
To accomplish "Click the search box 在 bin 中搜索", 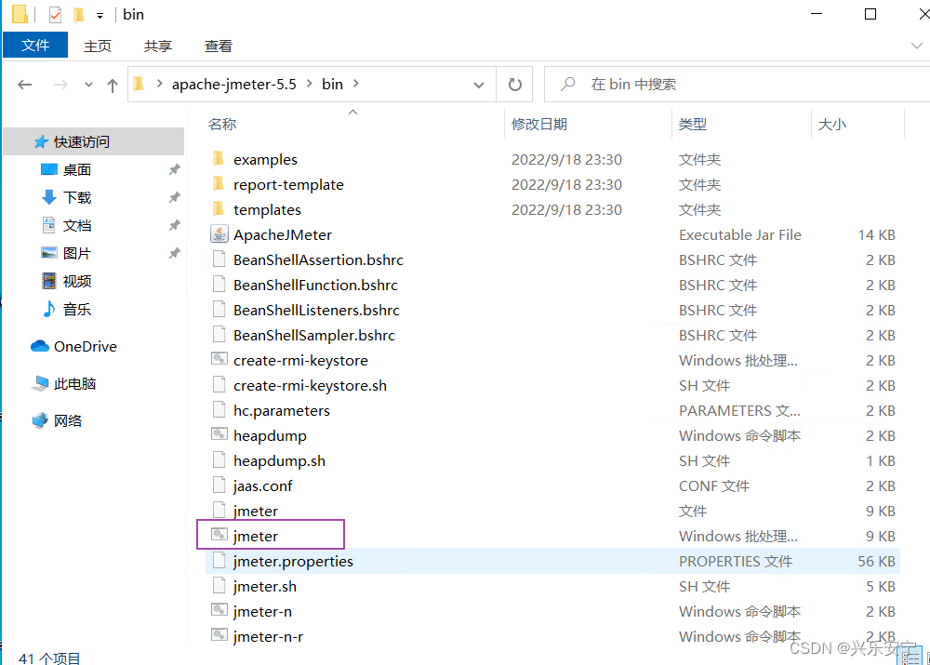I will 736,85.
